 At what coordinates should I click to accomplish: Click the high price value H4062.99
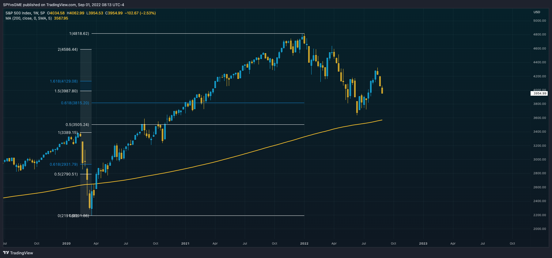76,13
